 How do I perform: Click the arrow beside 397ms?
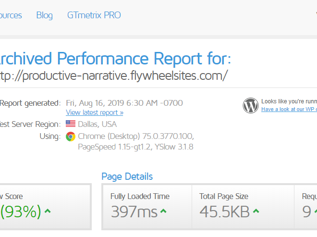click(163, 212)
